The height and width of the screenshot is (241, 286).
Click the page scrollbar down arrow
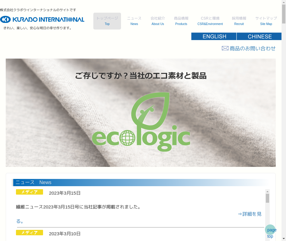point(284,239)
